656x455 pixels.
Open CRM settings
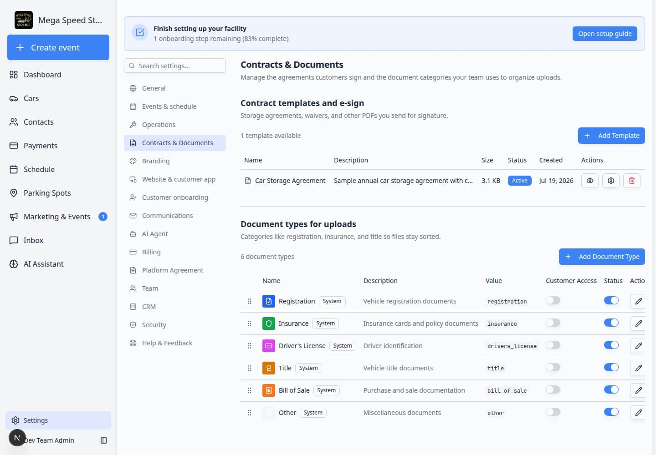(175, 307)
